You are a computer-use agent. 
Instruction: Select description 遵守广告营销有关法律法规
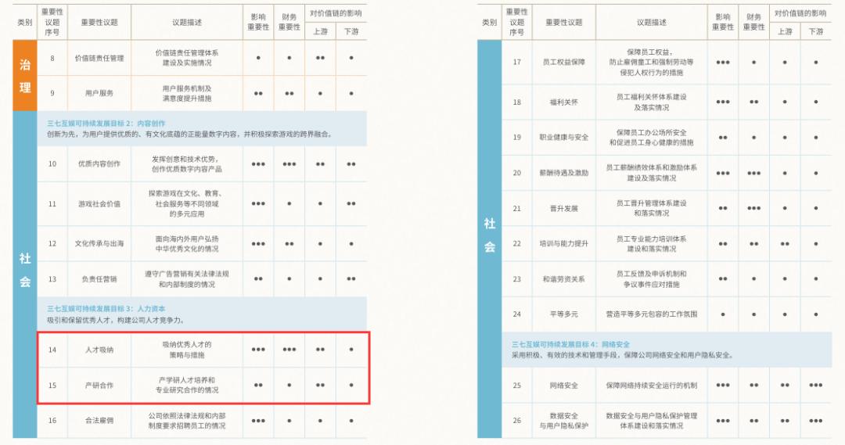187,279
